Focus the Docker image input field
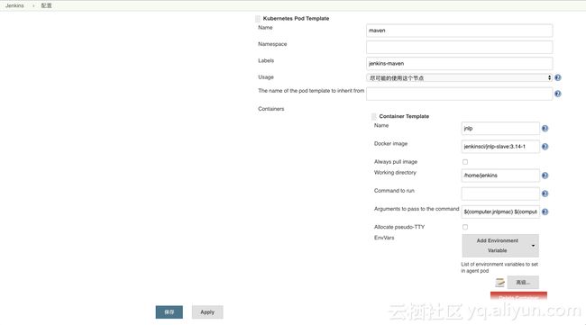This screenshot has height=325, width=586. tap(500, 147)
